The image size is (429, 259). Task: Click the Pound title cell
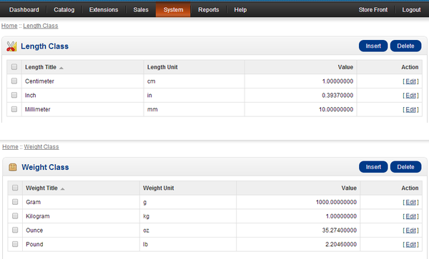pos(81,244)
